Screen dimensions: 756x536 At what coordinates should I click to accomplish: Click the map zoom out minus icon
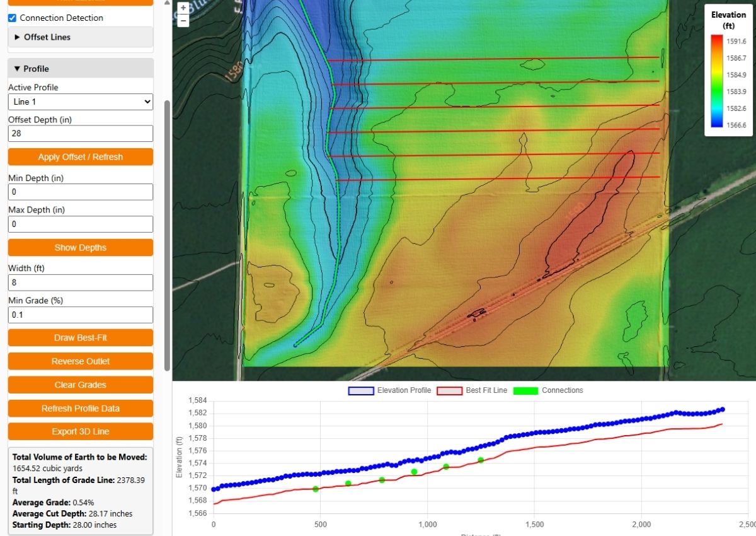coord(183,20)
